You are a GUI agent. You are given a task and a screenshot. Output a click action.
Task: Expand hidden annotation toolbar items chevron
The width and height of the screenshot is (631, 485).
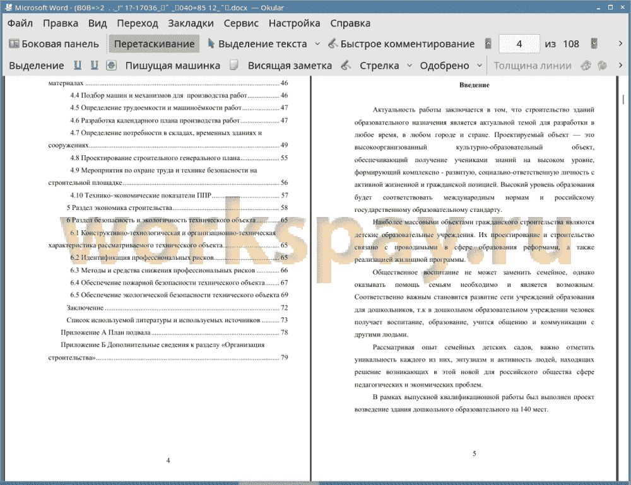(620, 65)
